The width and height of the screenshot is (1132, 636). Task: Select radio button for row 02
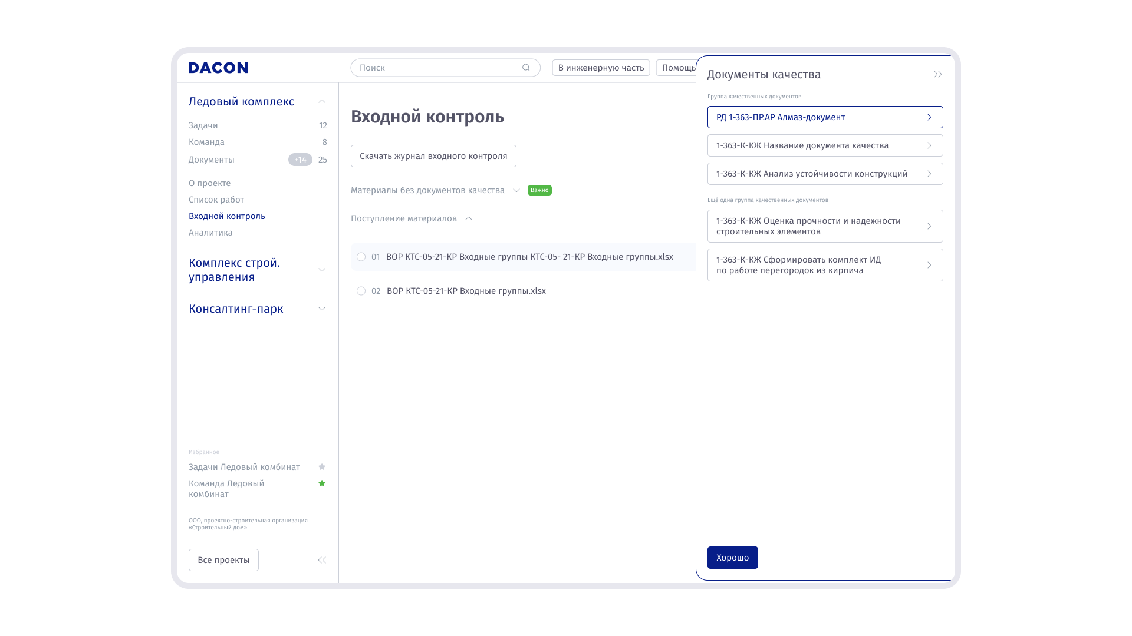361,291
